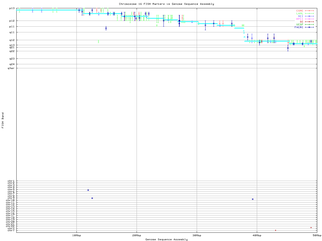Click the red marker on the chrY row
322x241 pixels.
275,230
